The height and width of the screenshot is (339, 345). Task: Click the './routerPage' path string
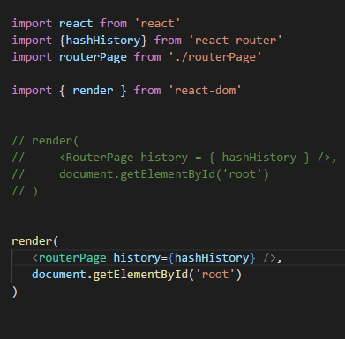(215, 57)
